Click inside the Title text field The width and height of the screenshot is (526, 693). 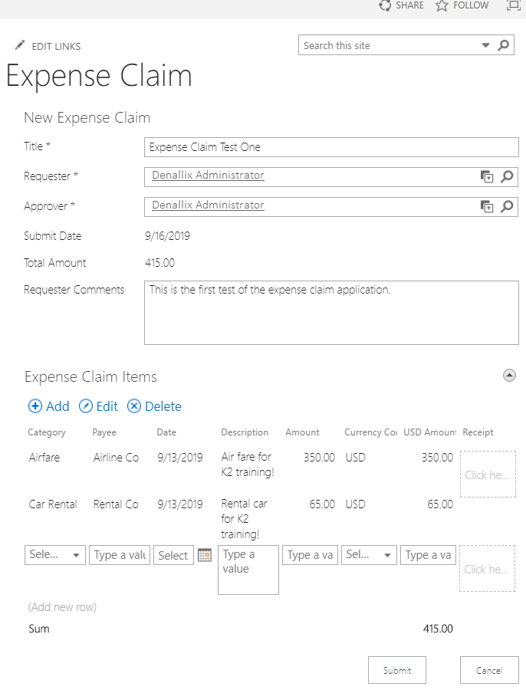pyautogui.click(x=330, y=146)
